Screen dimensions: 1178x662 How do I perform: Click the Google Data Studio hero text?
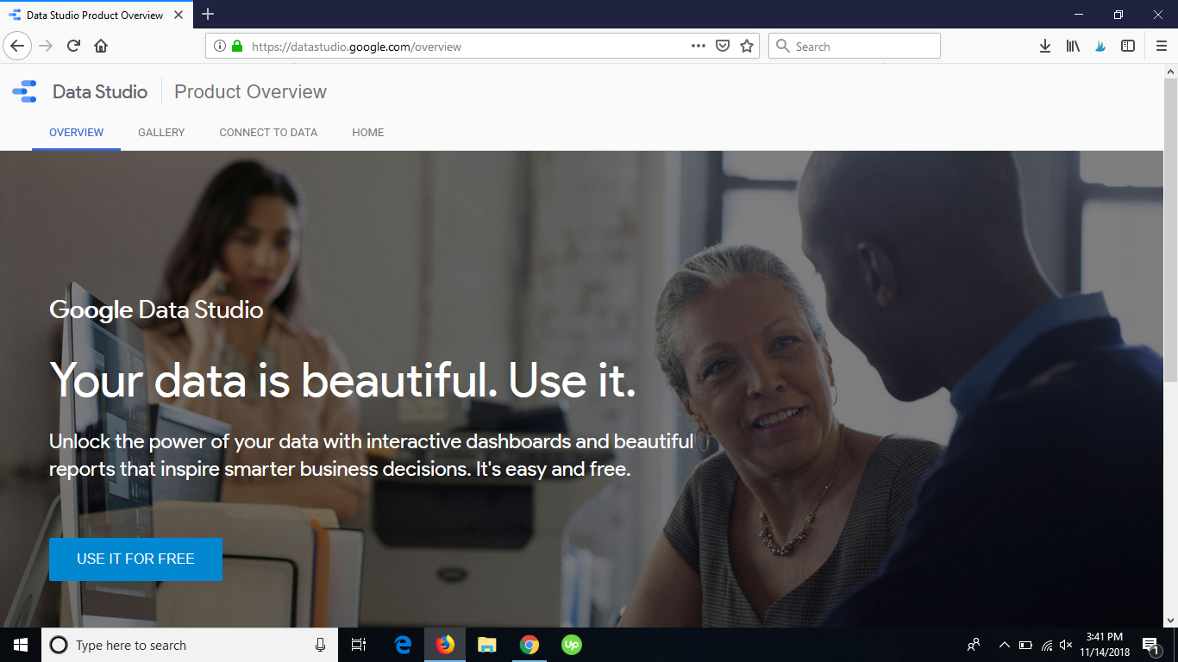pyautogui.click(x=156, y=309)
